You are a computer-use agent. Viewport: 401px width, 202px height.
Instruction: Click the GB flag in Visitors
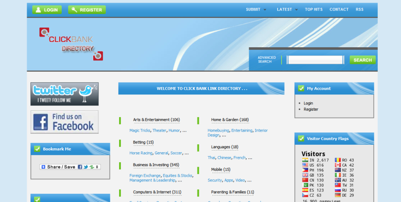tap(305, 175)
